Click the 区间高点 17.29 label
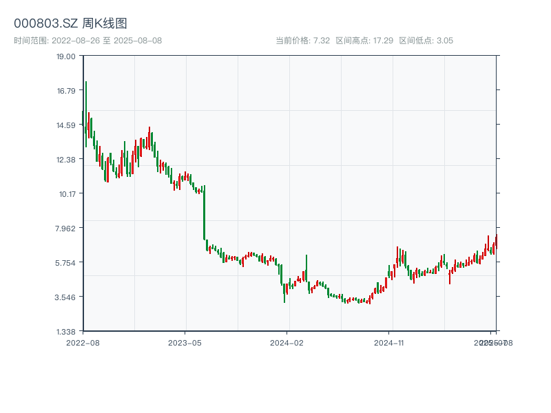 (x=364, y=40)
